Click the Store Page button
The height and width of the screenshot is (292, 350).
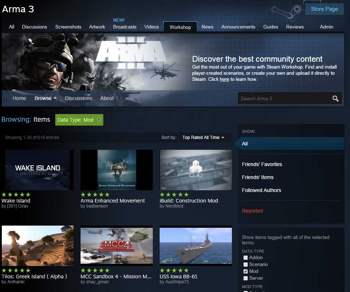coord(324,9)
